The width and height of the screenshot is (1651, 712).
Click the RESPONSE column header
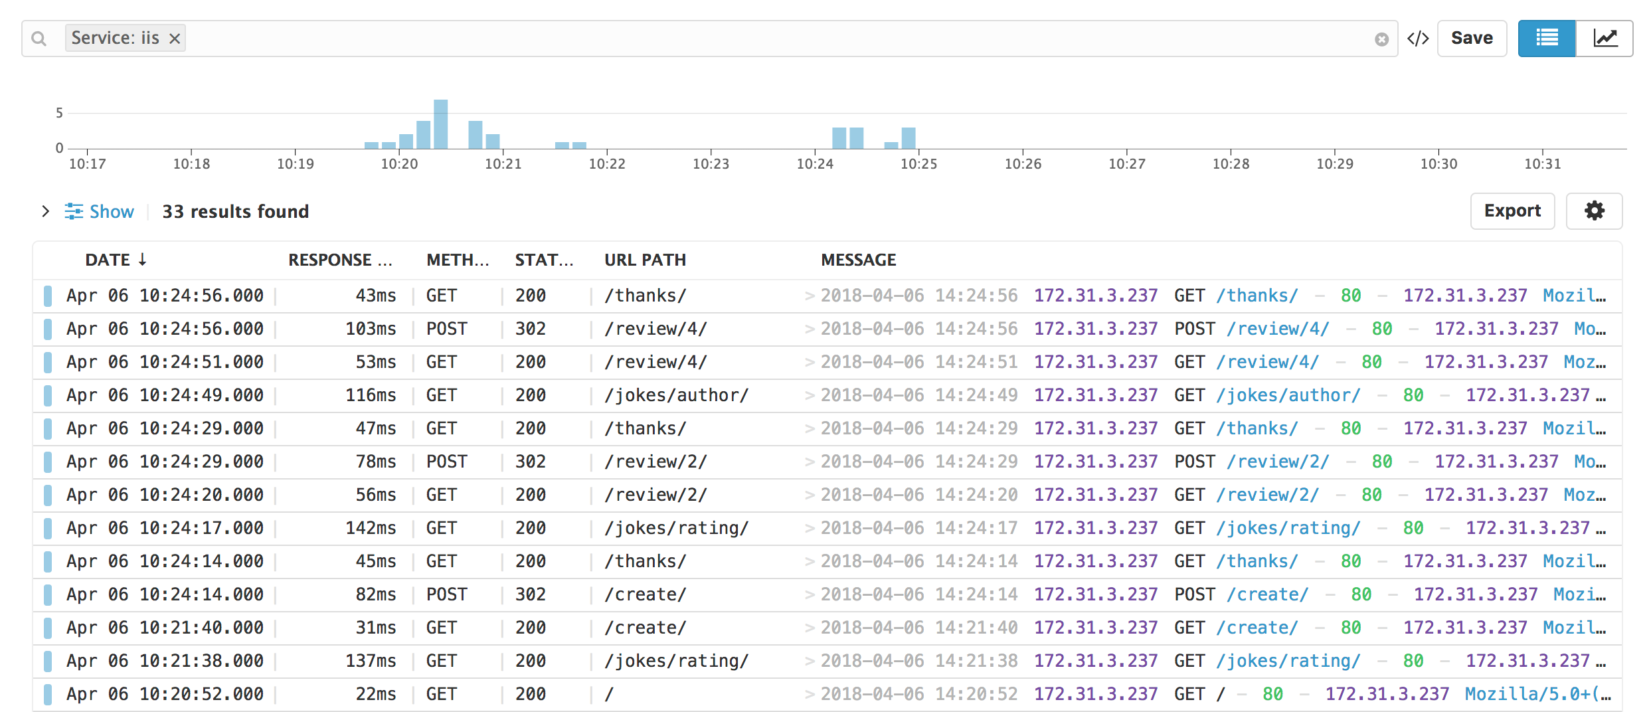coord(339,260)
